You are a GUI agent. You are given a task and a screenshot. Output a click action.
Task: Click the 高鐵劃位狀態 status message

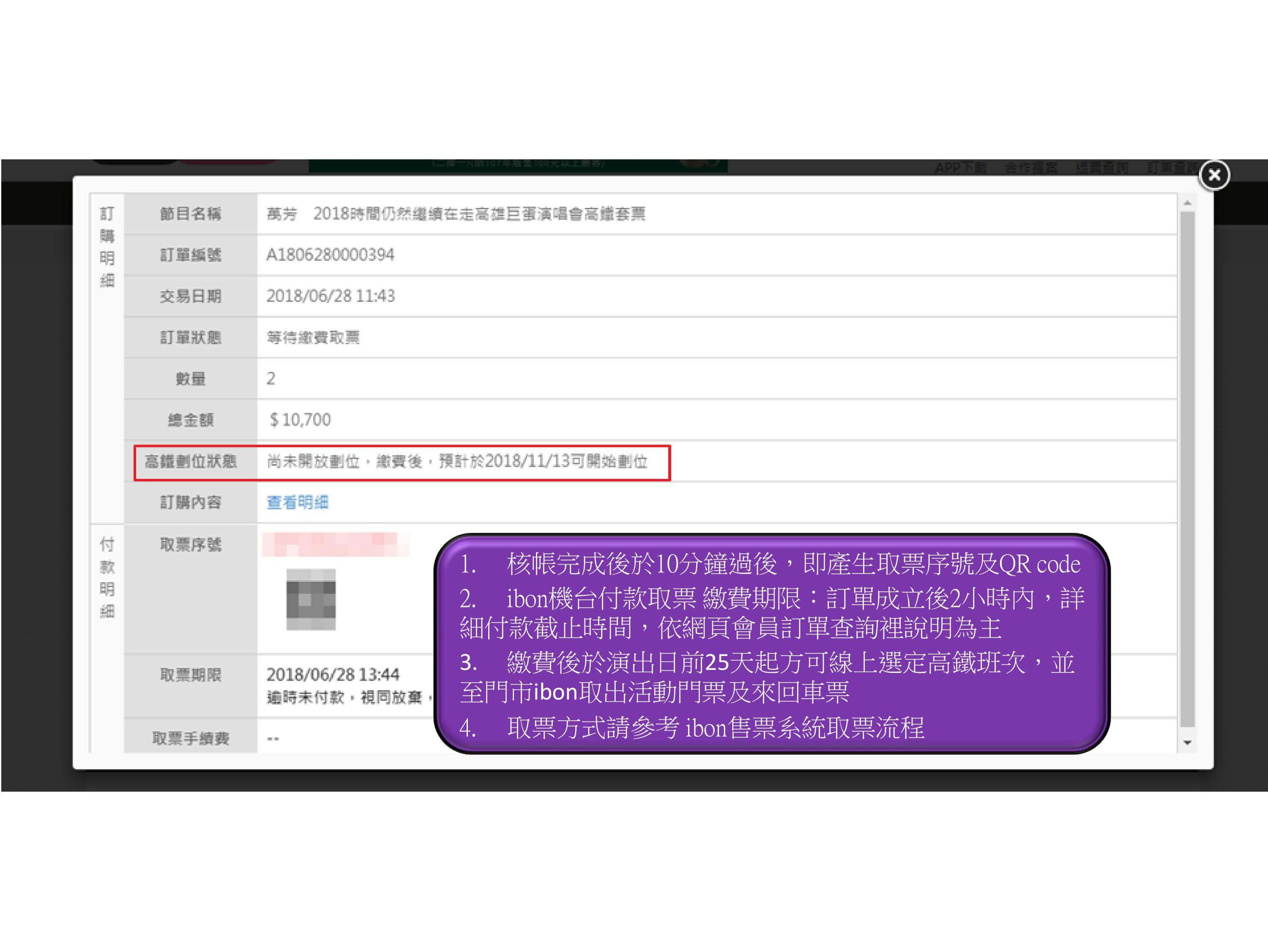click(x=457, y=462)
